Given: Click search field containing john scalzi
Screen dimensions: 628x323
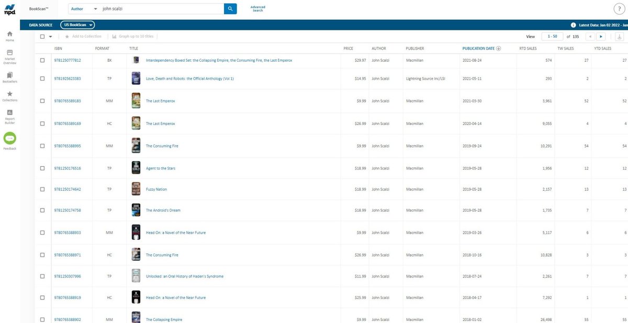Looking at the screenshot, I should tap(162, 9).
